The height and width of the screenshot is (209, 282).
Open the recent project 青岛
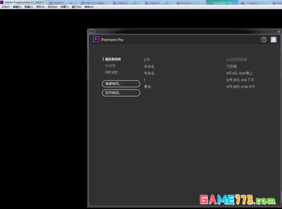click(x=148, y=87)
